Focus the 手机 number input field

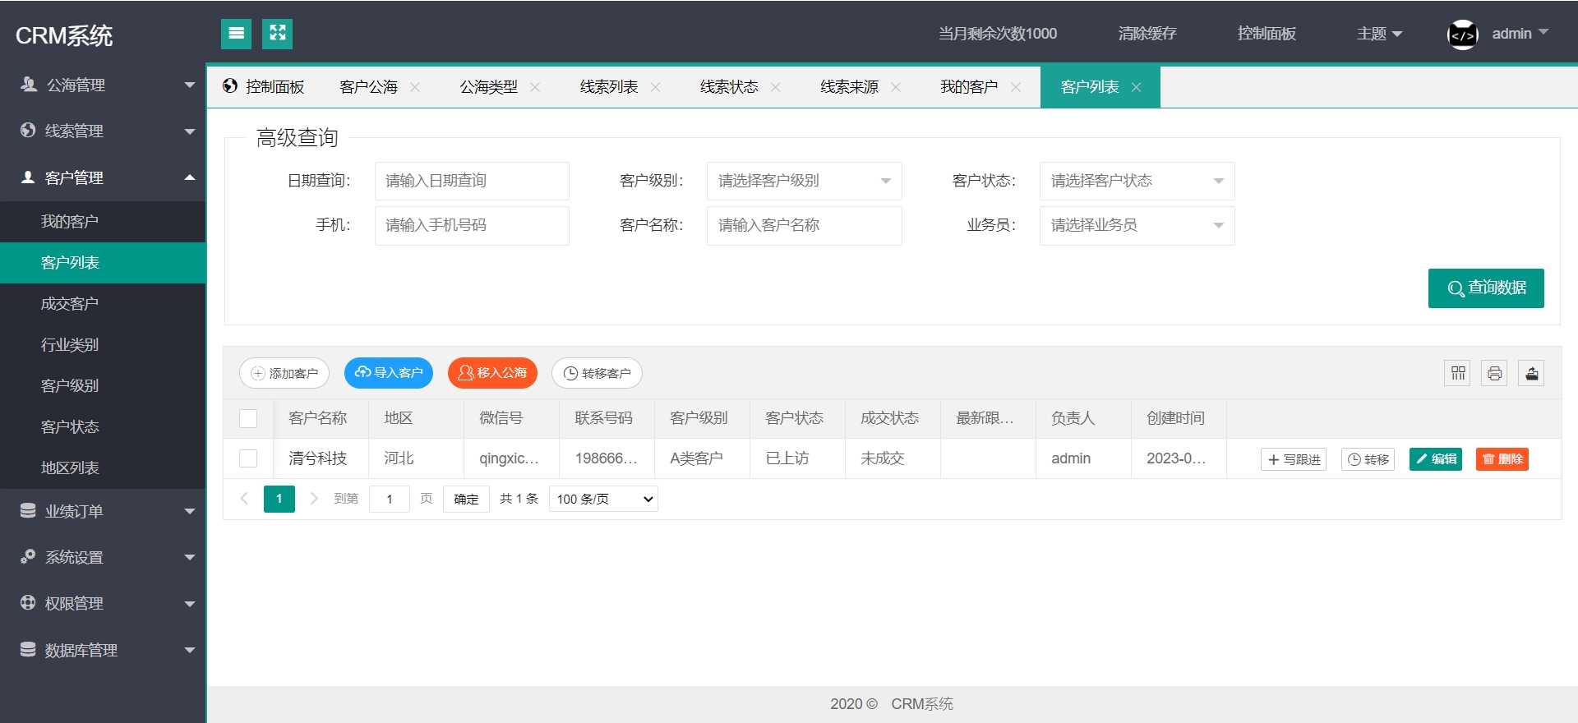pos(472,225)
